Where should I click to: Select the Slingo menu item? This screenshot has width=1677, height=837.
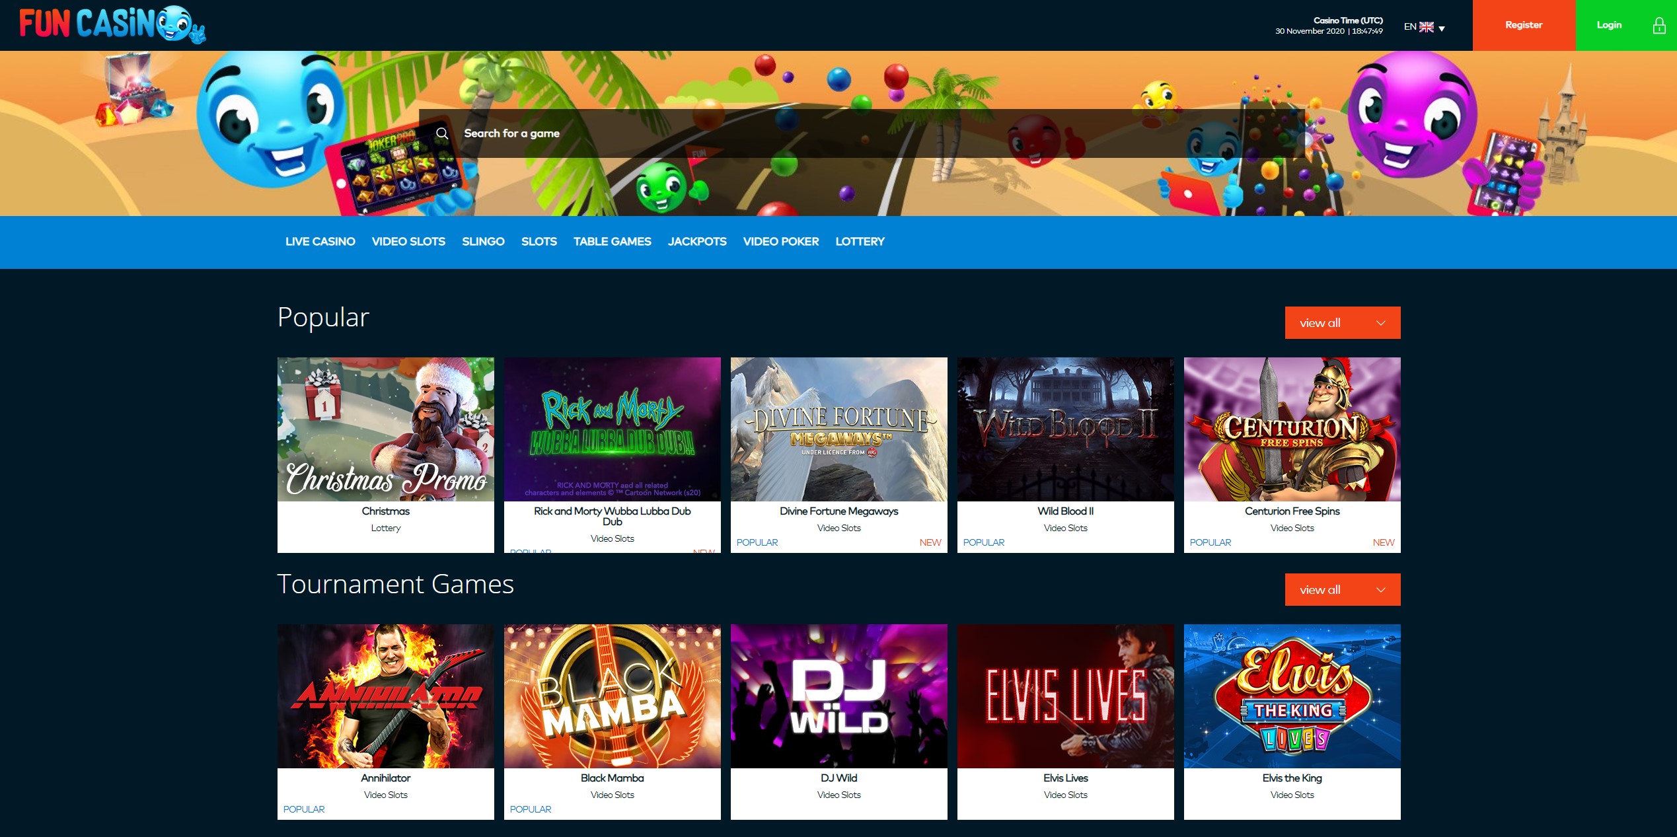[483, 242]
